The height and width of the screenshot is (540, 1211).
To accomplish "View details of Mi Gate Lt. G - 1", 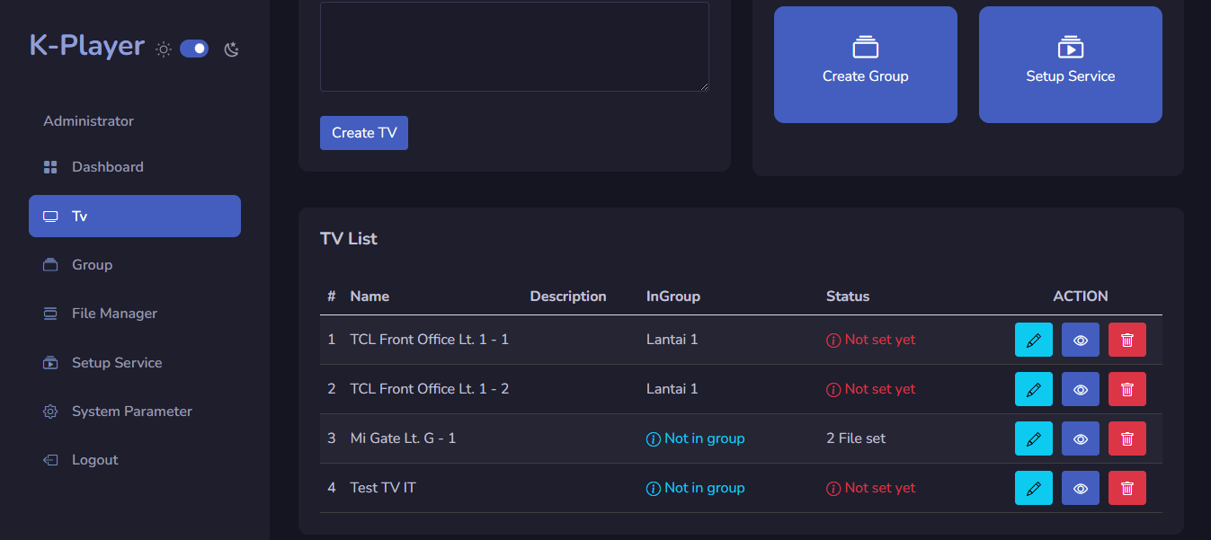I will tap(1080, 438).
